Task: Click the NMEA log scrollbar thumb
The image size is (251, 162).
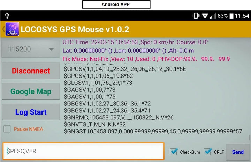Action: [249, 138]
